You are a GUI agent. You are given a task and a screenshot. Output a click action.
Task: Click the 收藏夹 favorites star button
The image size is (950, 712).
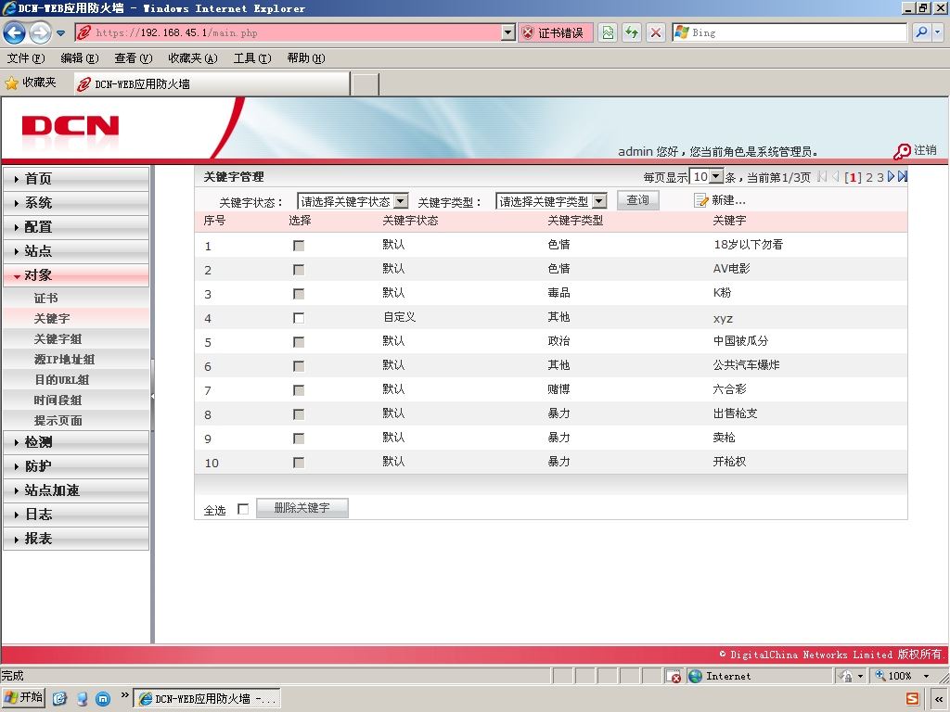(31, 83)
